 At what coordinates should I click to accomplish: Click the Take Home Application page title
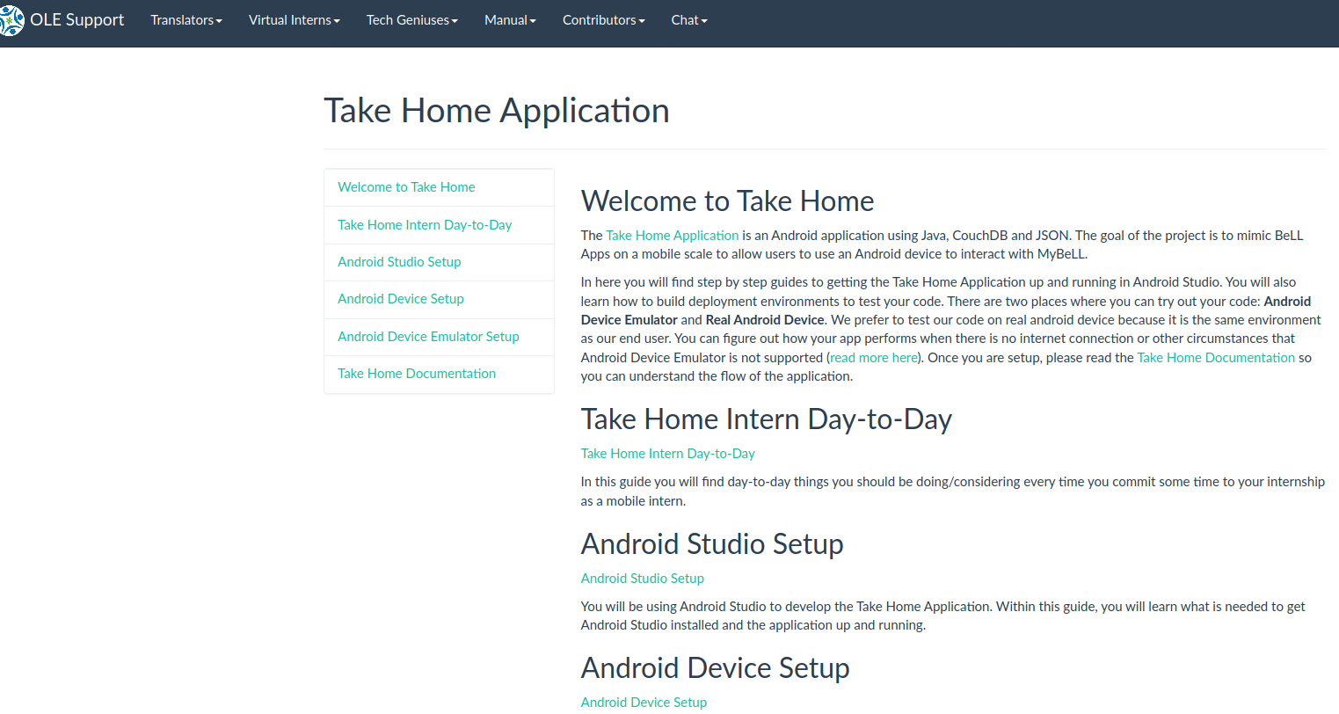coord(497,111)
